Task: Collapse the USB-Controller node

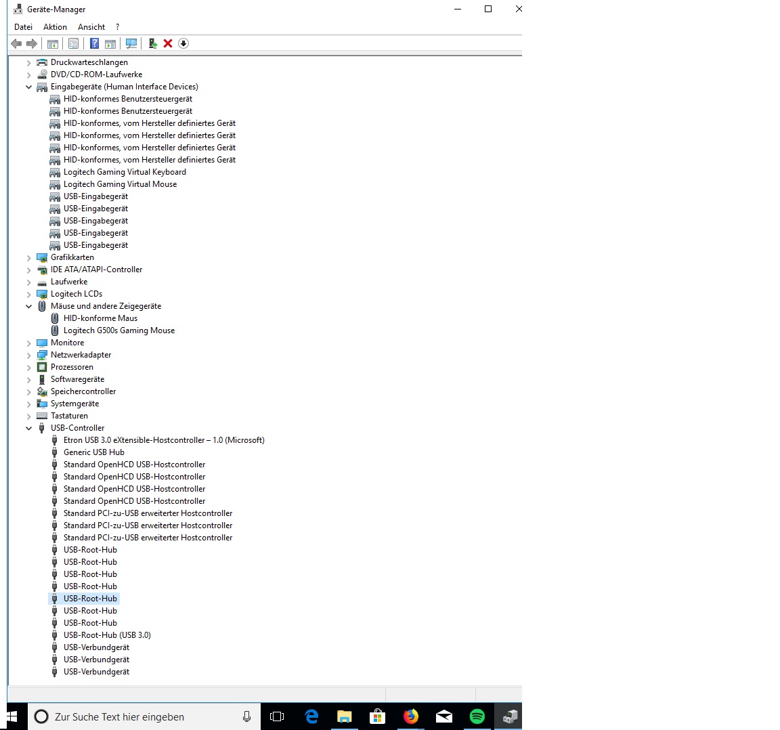Action: [x=29, y=428]
